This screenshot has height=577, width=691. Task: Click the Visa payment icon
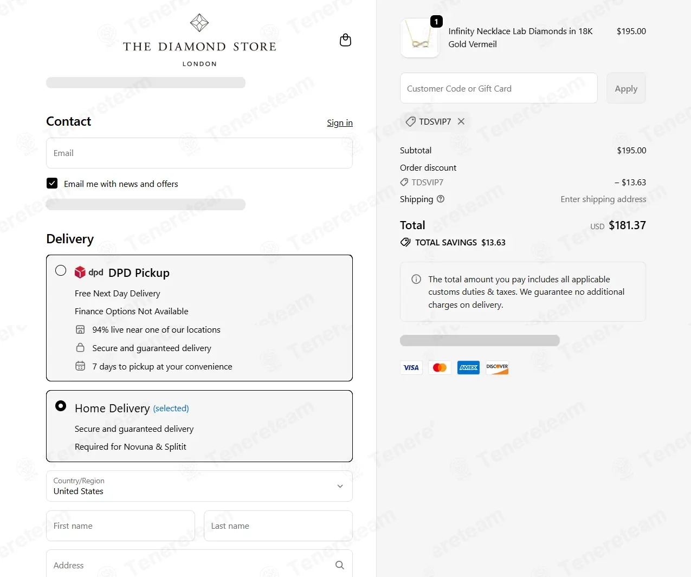pos(411,368)
